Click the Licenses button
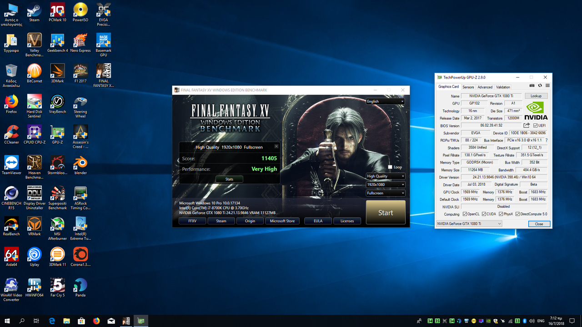Viewport: 582px width, 327px height. coord(347,221)
